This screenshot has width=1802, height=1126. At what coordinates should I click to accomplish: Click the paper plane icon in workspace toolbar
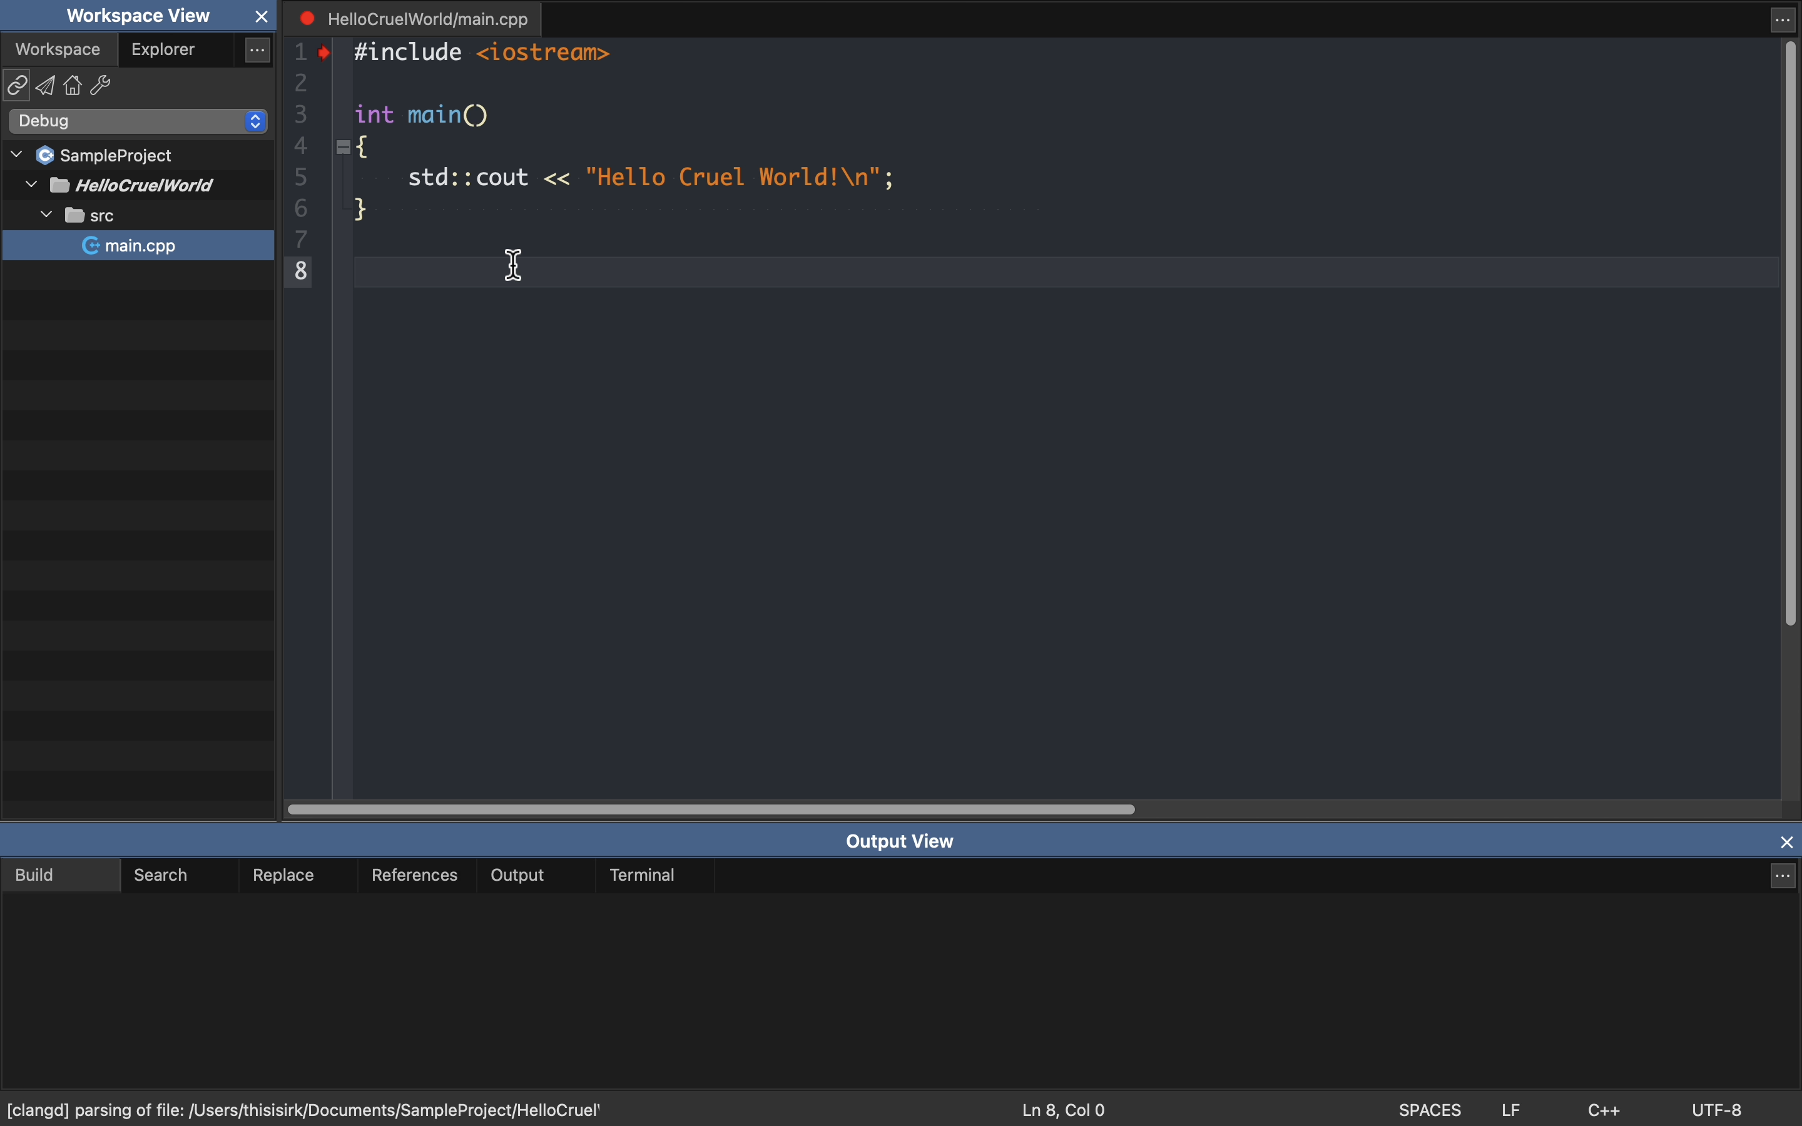tap(46, 86)
